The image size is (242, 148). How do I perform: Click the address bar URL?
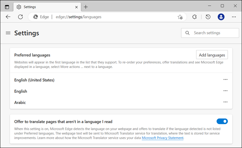click(x=79, y=17)
